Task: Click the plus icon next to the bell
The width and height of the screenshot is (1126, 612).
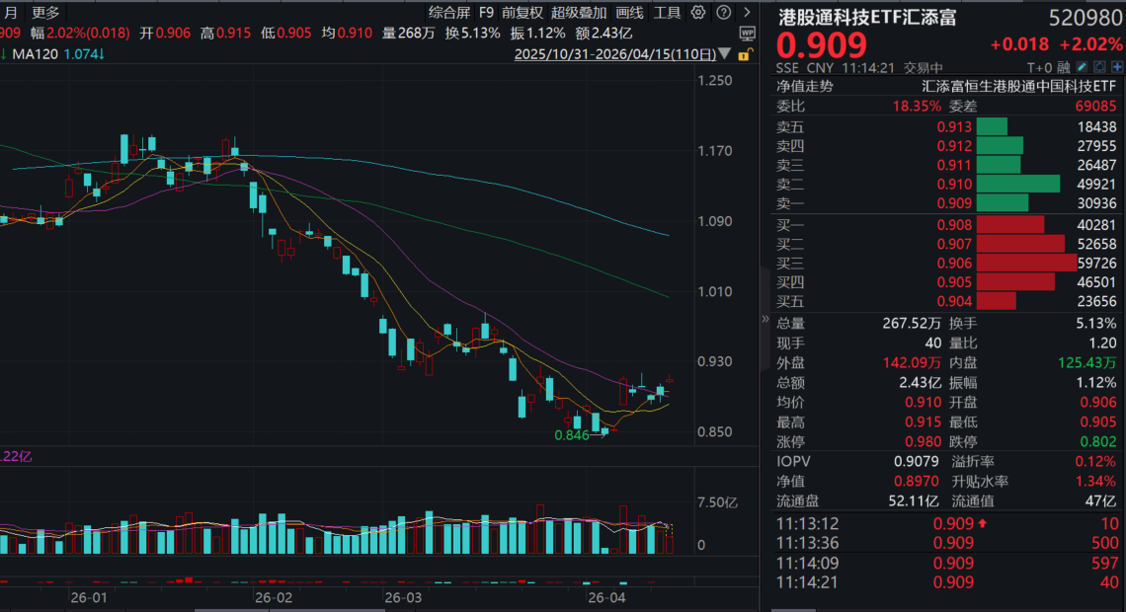Action: [1118, 66]
